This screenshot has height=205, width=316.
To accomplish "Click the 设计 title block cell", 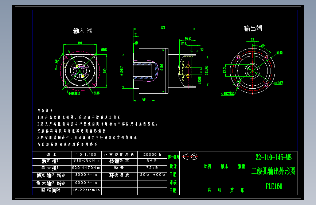I will point(173,166).
